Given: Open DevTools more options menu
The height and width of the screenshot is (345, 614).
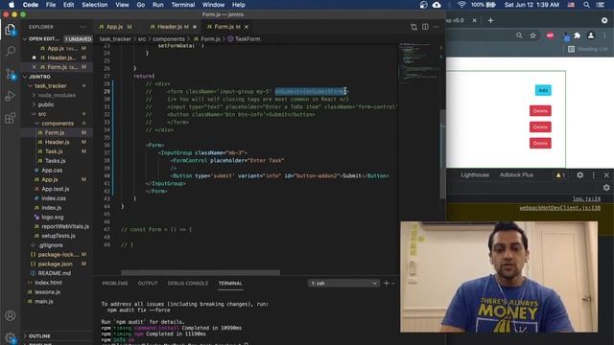Looking at the screenshot, I should point(594,174).
